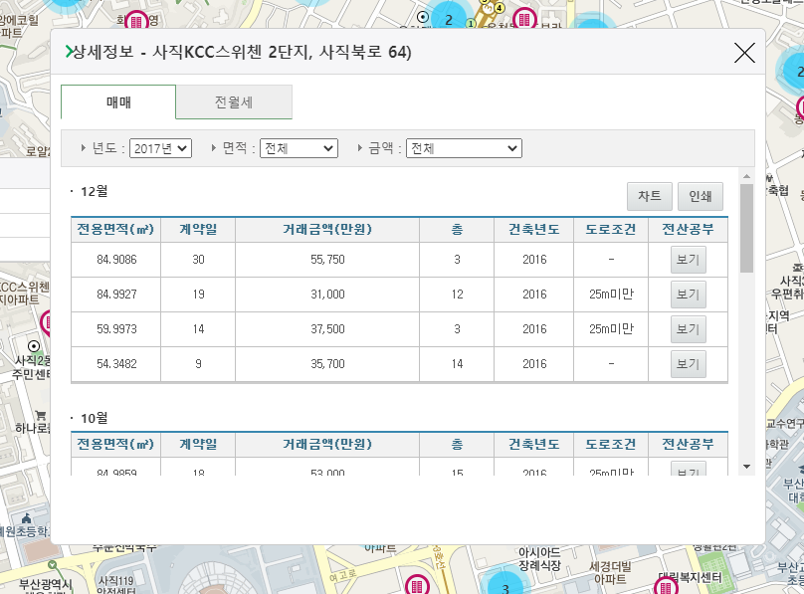
Task: Click the scrollbar down arrow
Action: coord(746,467)
